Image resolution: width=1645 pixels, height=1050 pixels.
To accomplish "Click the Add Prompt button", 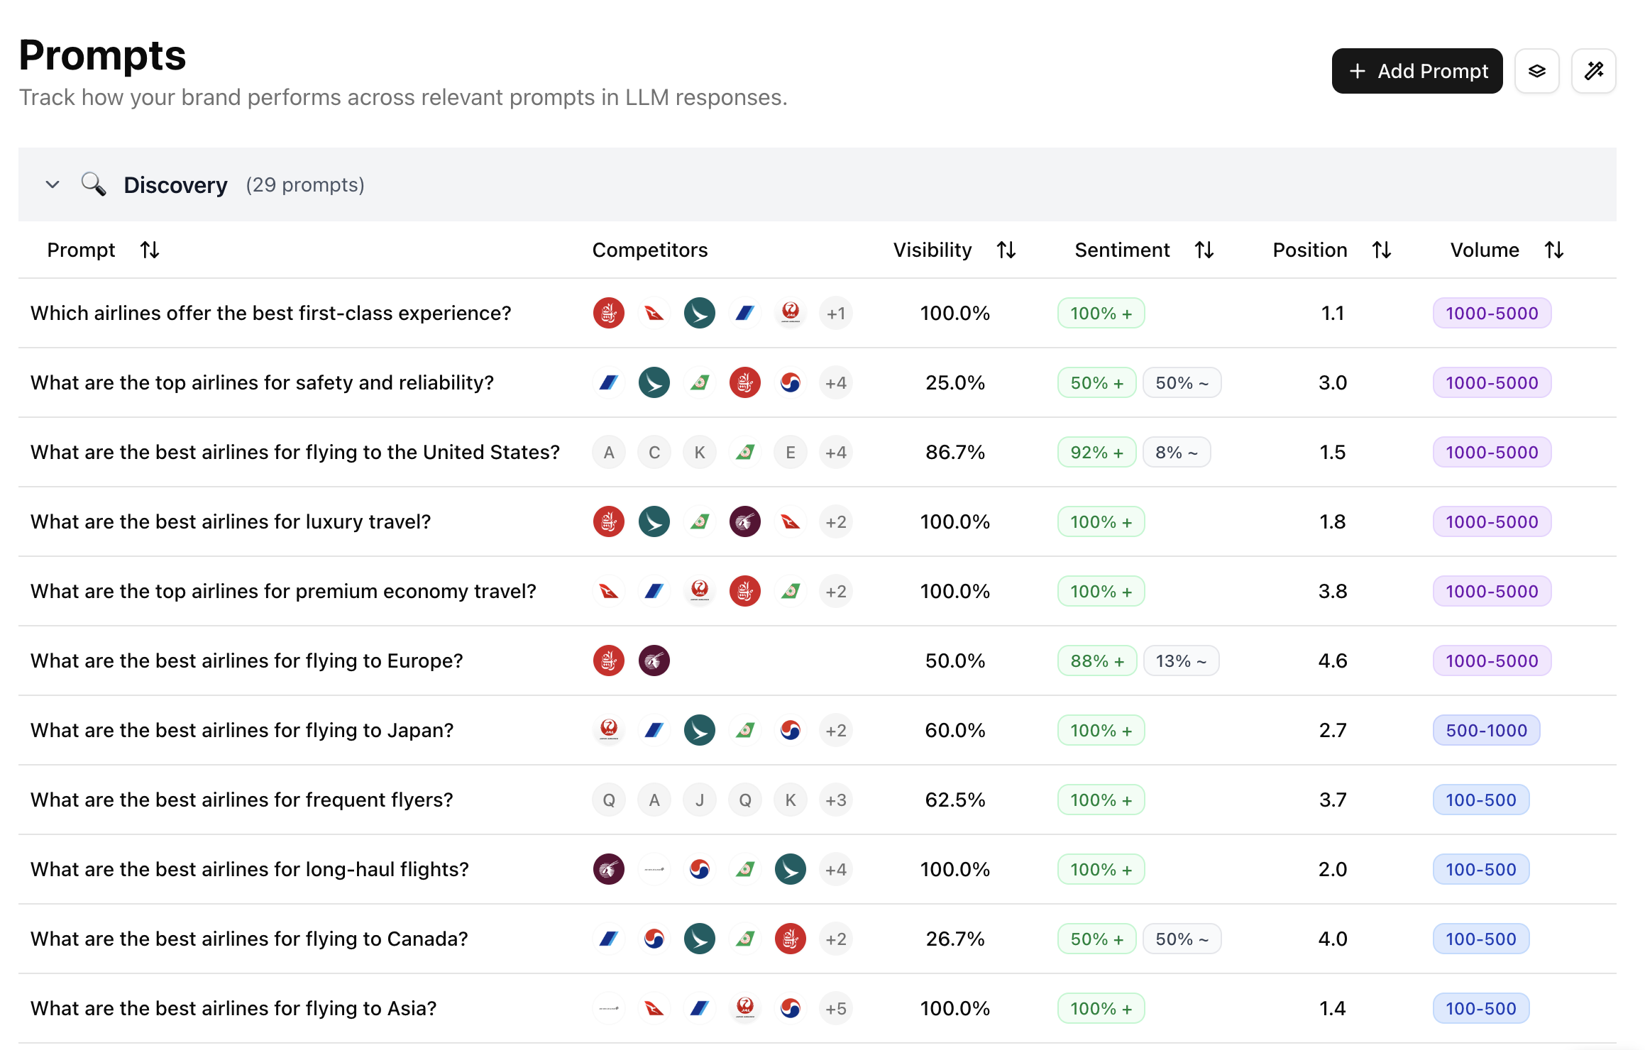I will 1416,71.
